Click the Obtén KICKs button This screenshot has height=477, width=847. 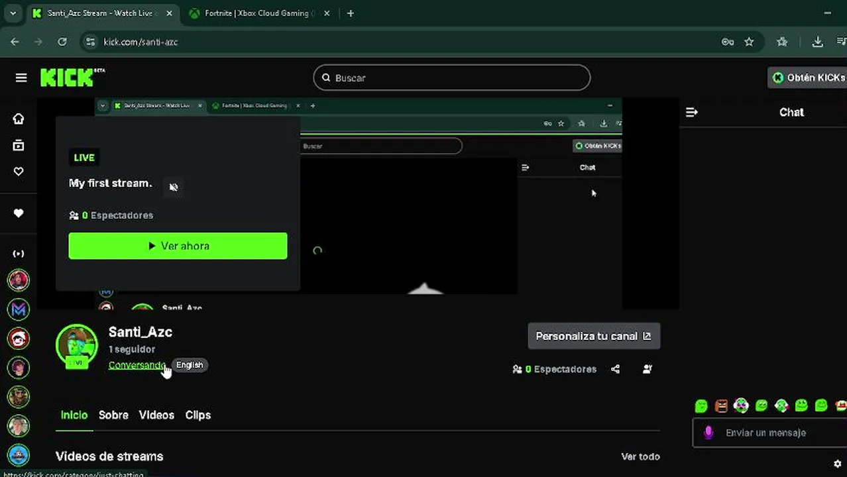[x=807, y=78]
